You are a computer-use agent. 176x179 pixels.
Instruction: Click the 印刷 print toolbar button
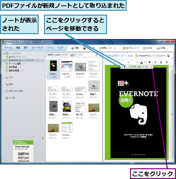pyautogui.click(x=161, y=48)
